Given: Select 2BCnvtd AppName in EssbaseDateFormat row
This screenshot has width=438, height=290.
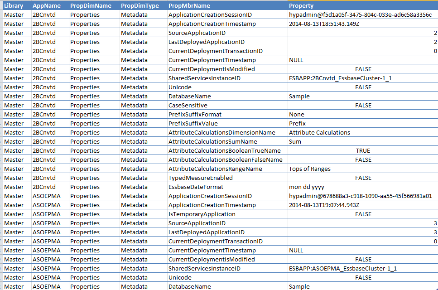Looking at the screenshot, I should (50, 187).
